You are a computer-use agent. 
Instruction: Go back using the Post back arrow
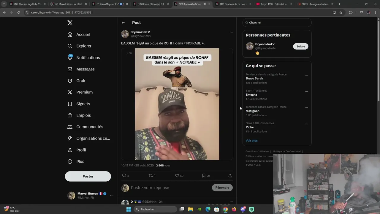pyautogui.click(x=123, y=23)
